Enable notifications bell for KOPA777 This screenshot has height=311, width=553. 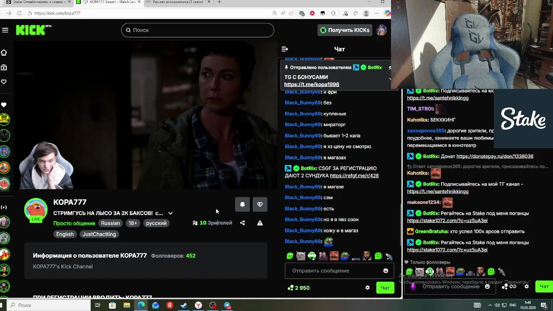click(x=242, y=204)
